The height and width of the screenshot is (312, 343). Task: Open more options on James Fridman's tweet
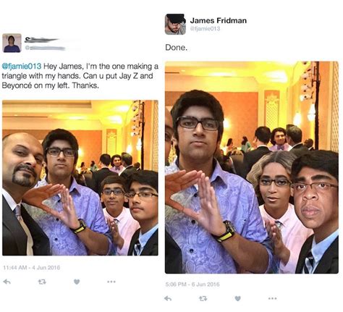click(x=272, y=298)
